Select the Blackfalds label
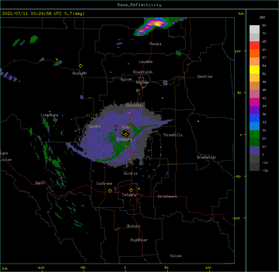 (x=143, y=72)
